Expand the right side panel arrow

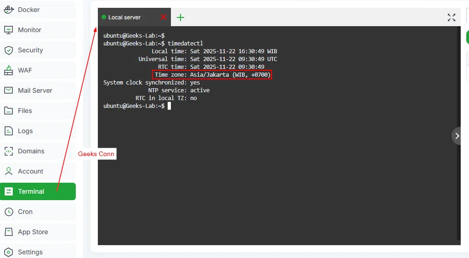457,136
